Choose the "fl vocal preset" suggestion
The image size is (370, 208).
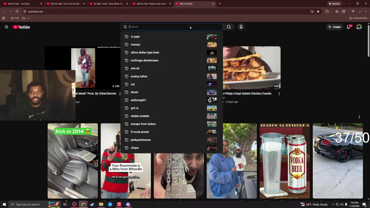[x=172, y=132]
